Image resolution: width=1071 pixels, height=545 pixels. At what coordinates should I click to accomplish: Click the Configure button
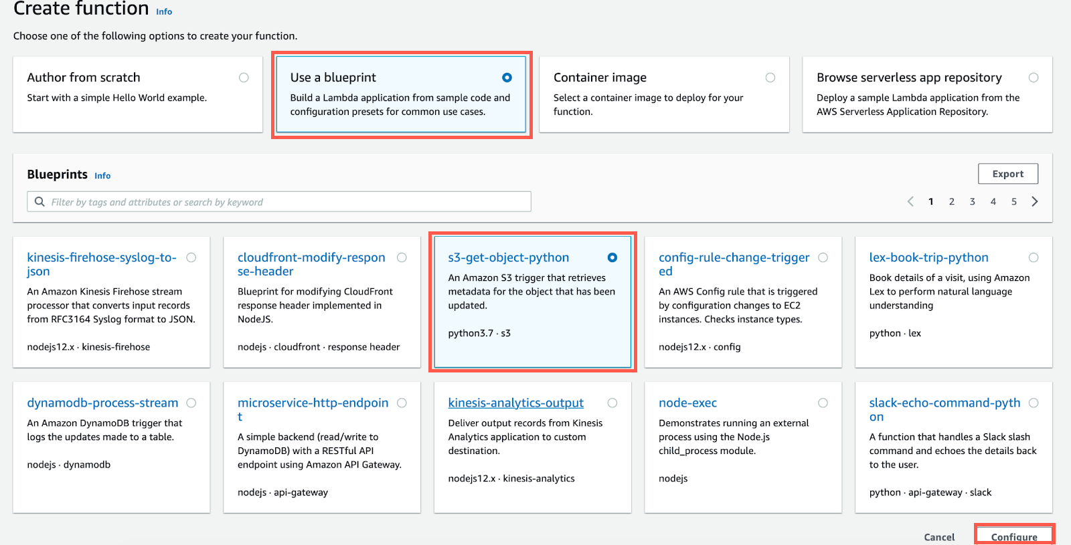pos(1014,536)
